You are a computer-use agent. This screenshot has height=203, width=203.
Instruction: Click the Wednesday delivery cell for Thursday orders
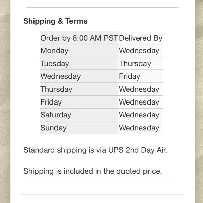[x=141, y=89]
